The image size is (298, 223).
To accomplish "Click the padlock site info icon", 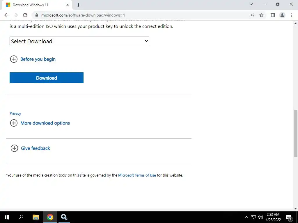I will [x=37, y=15].
